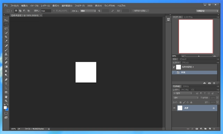Swap foreground and background colors
The height and width of the screenshot is (134, 223).
pos(7,104)
